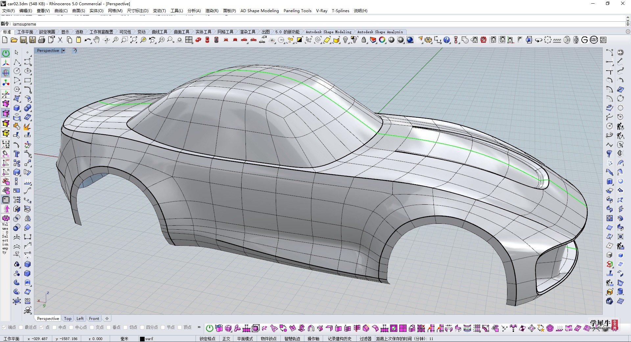Expand the osnap bar overflow chevron

(199, 327)
